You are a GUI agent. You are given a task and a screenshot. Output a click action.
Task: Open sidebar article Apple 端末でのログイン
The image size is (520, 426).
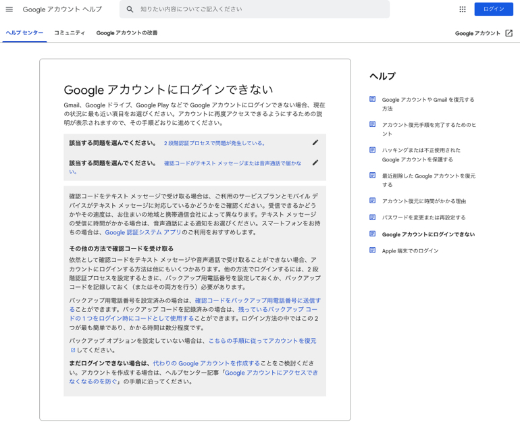(x=410, y=250)
